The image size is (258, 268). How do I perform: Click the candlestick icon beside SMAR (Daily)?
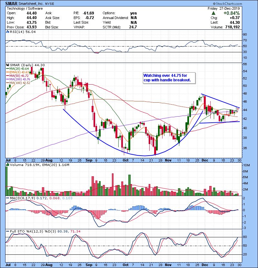point(8,65)
